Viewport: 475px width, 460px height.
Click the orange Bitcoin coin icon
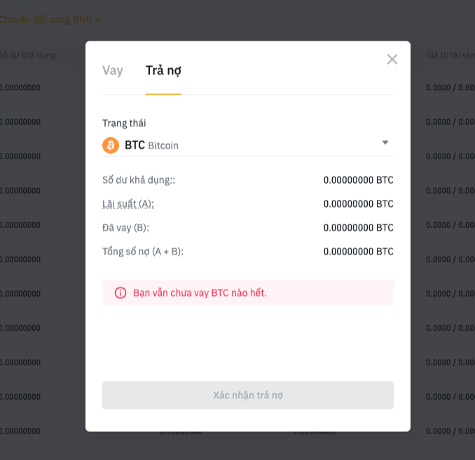111,145
